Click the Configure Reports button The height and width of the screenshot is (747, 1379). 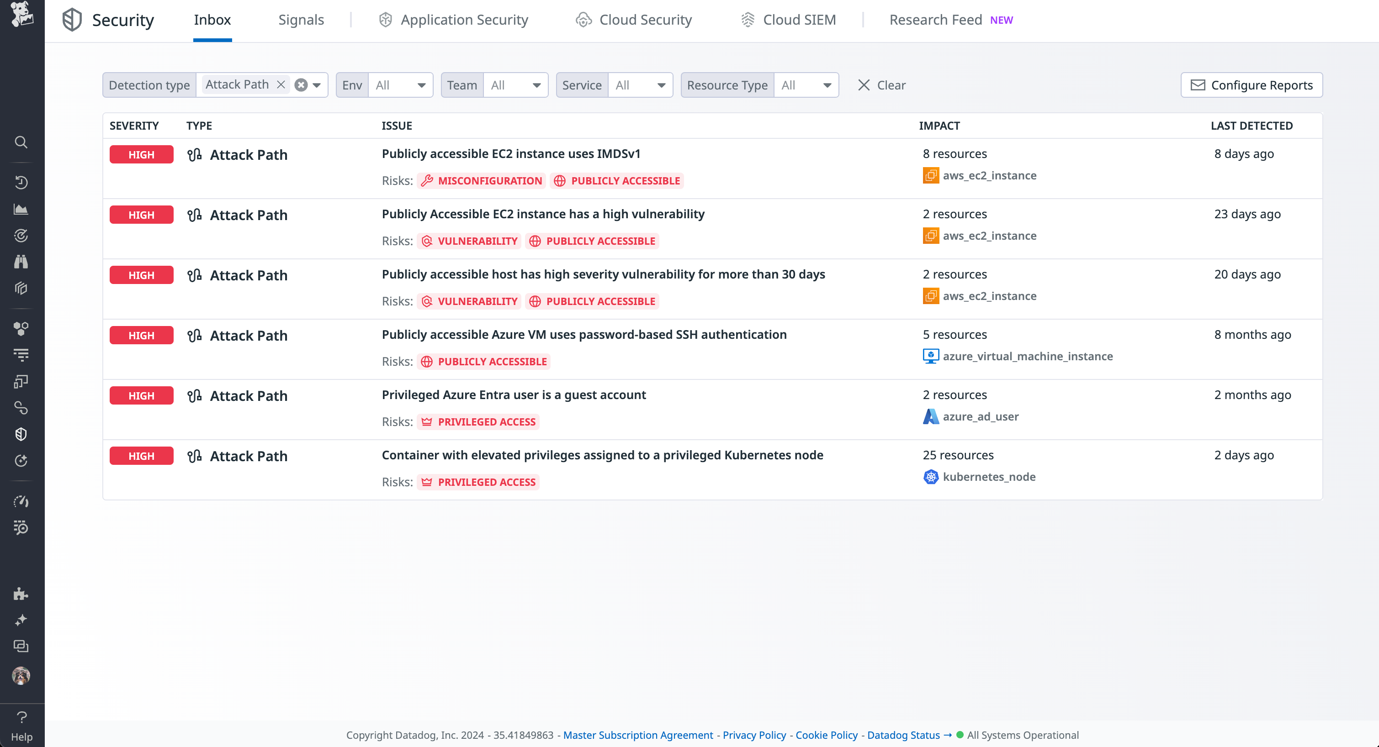(1252, 84)
